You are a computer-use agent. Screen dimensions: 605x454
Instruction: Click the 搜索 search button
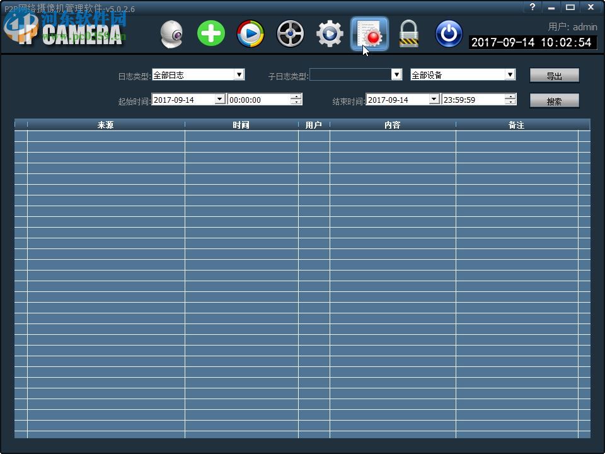pyautogui.click(x=555, y=101)
